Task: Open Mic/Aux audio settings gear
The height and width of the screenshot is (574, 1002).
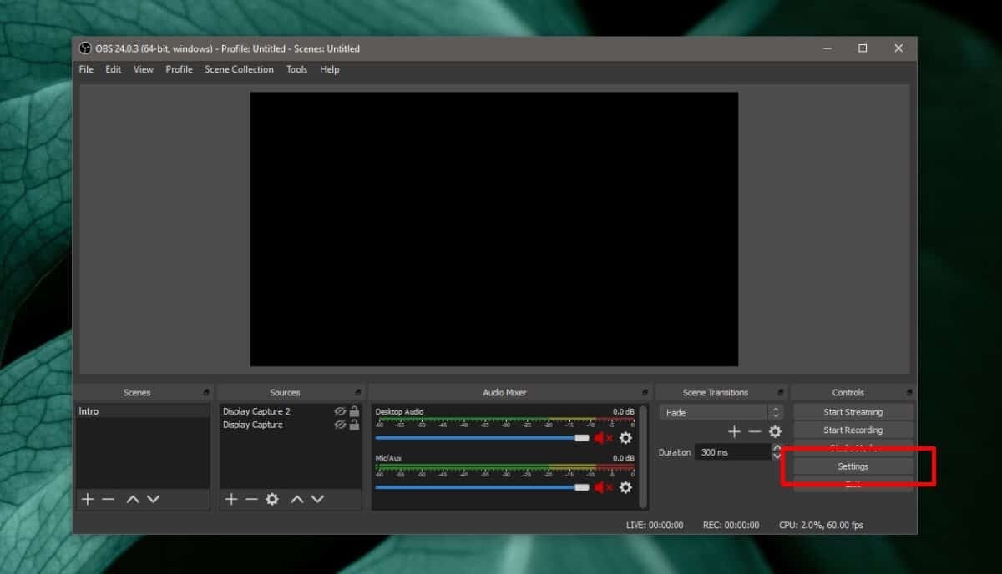Action: pyautogui.click(x=625, y=487)
